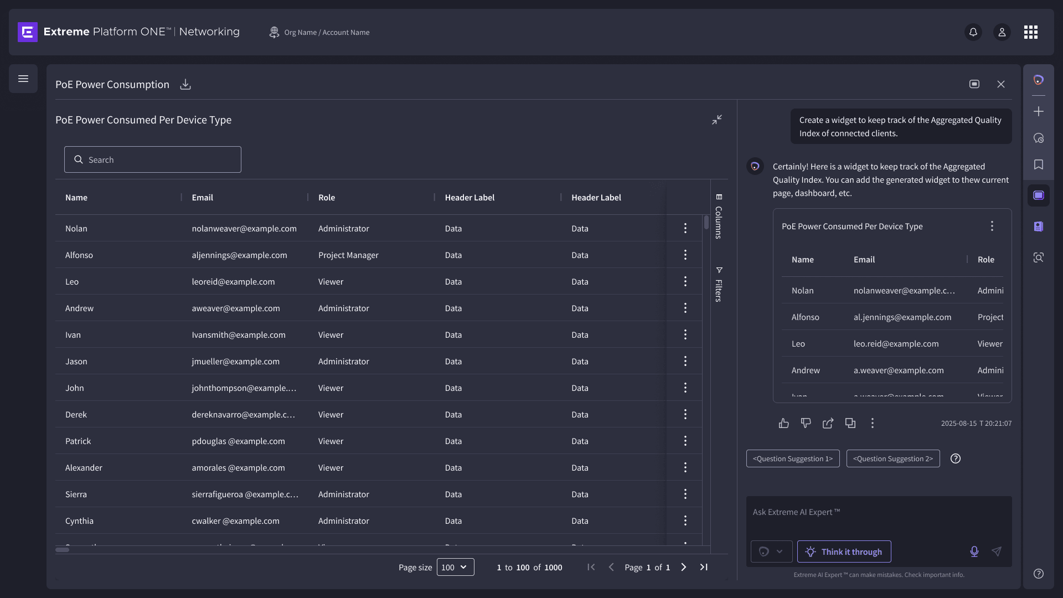Image resolution: width=1063 pixels, height=598 pixels.
Task: Open the Columns side panel
Action: click(719, 217)
